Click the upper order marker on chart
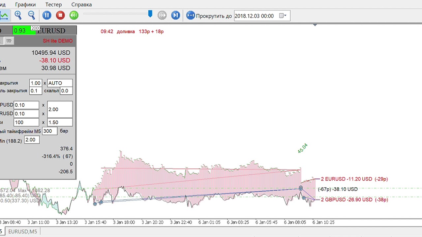The height and width of the screenshot is (237, 422). 301,189
